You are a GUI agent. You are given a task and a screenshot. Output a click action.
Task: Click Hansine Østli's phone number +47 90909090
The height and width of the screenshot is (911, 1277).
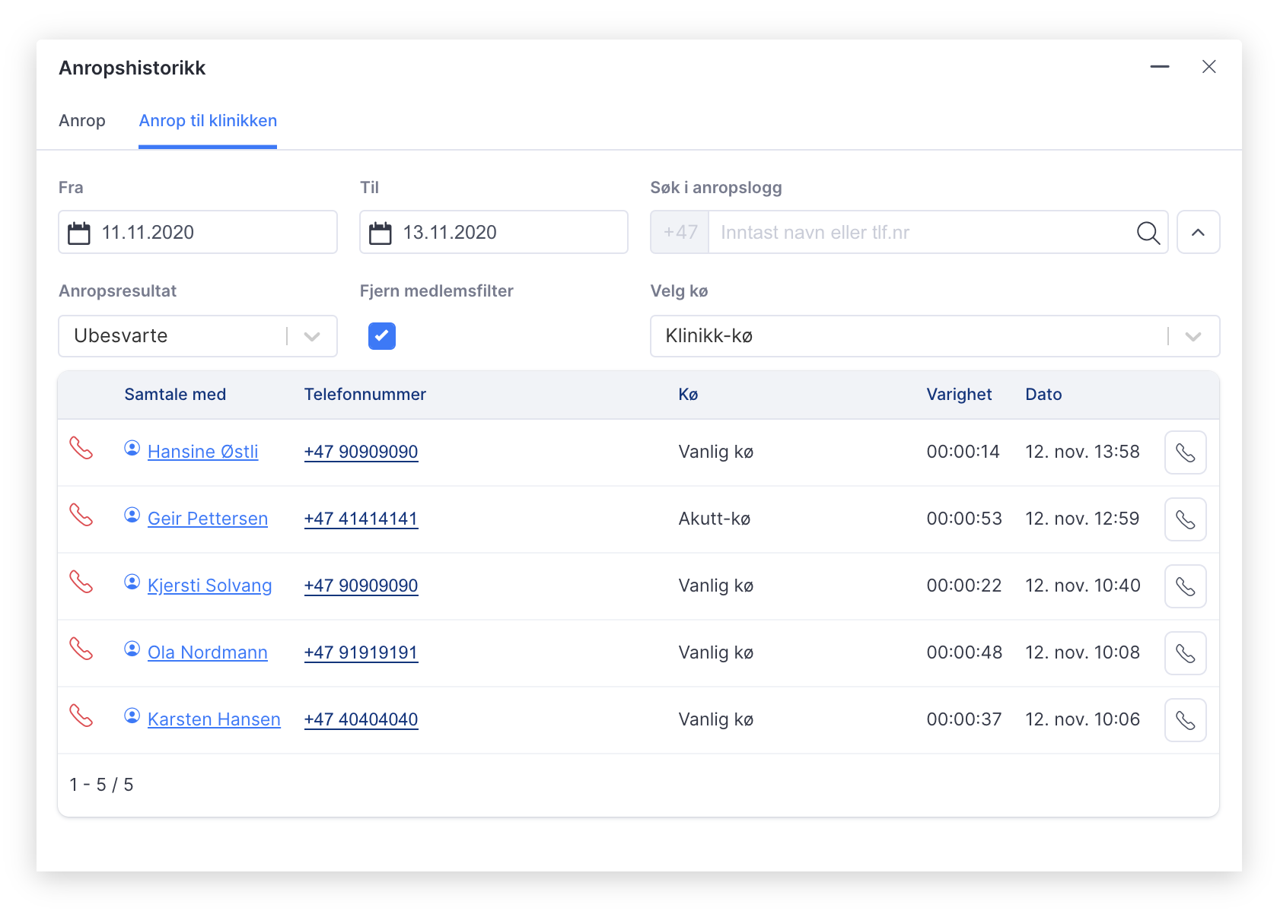click(361, 452)
